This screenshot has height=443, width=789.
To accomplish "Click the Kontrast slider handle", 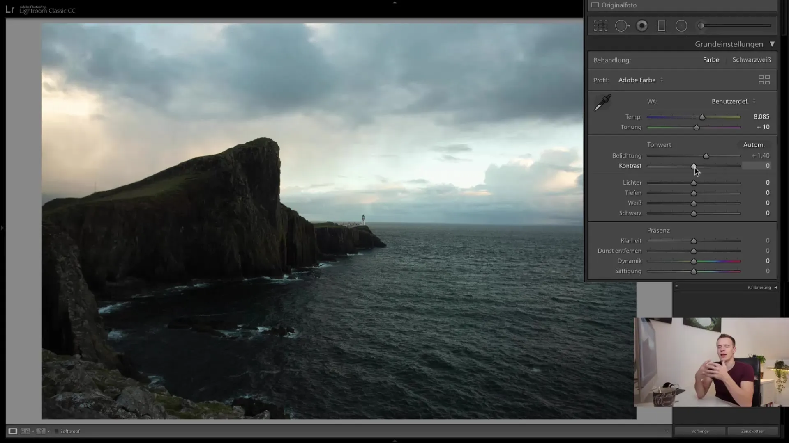I will pyautogui.click(x=694, y=166).
